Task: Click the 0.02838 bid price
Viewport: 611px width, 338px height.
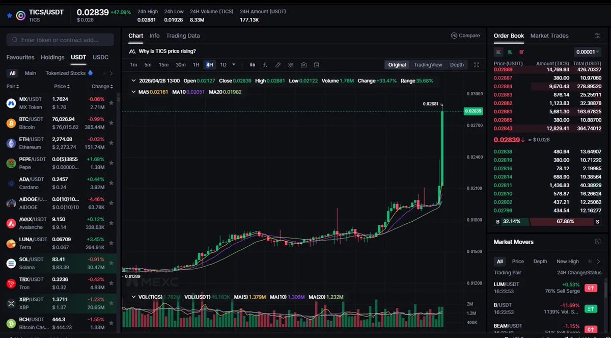Action: 503,151
